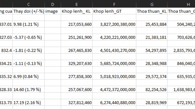This screenshot has height=109, width=195.
Task: Select cell with 9.98 (1.21 %)
Action: tap(29, 24)
